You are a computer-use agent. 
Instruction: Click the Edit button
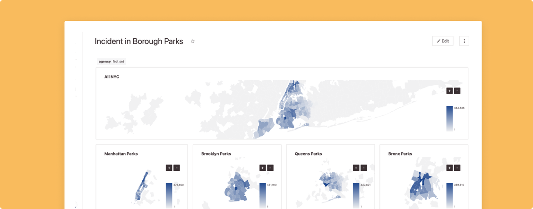tap(443, 41)
